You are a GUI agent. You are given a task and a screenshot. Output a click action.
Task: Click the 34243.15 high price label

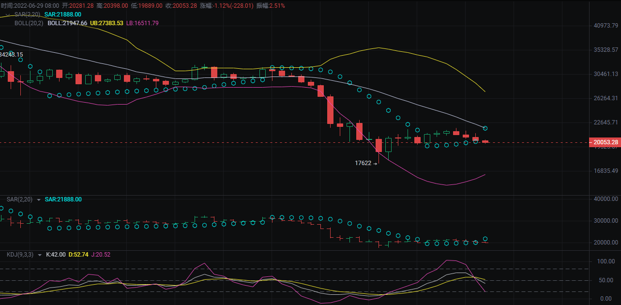(12, 54)
